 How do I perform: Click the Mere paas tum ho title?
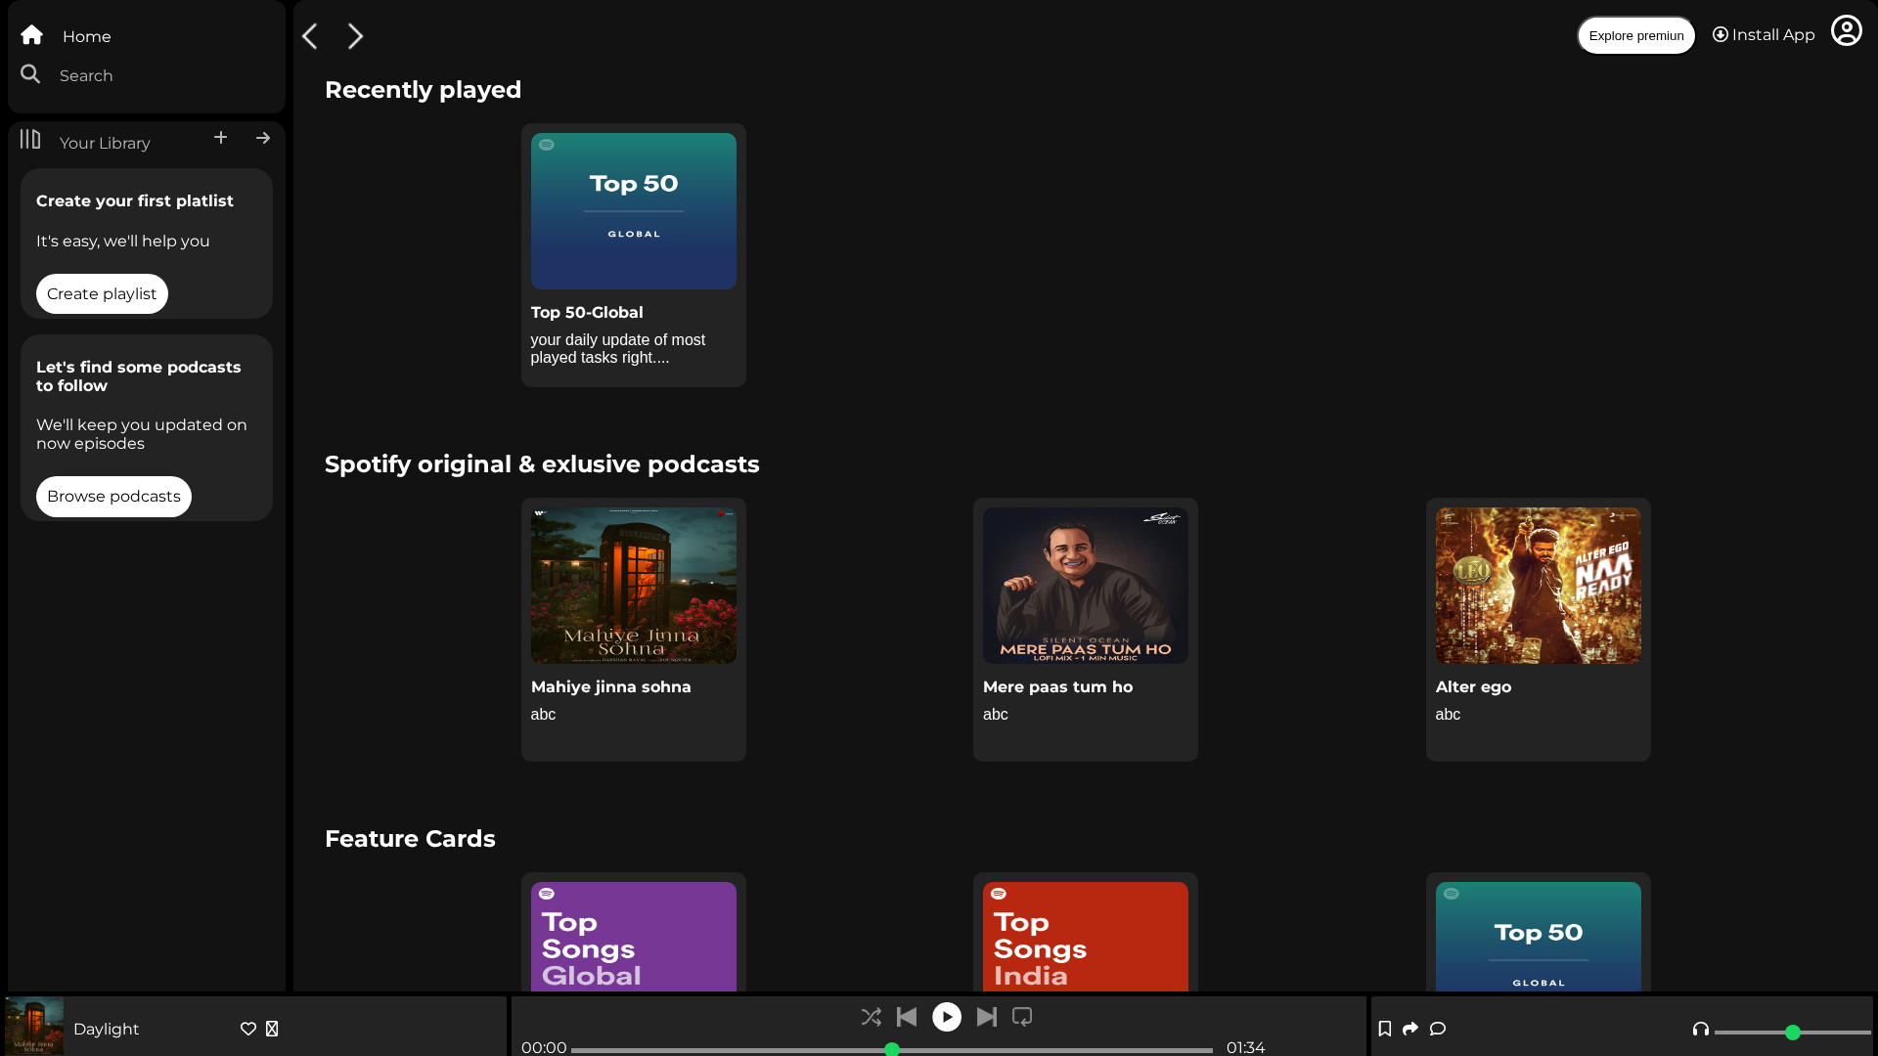(x=1057, y=686)
